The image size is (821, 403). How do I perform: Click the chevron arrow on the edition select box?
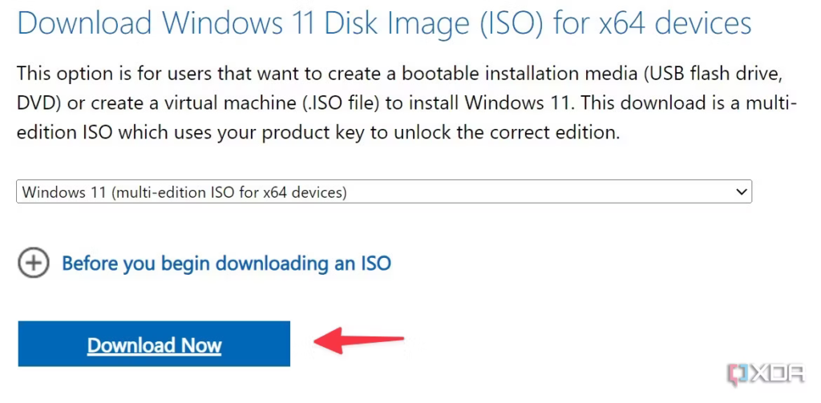740,192
